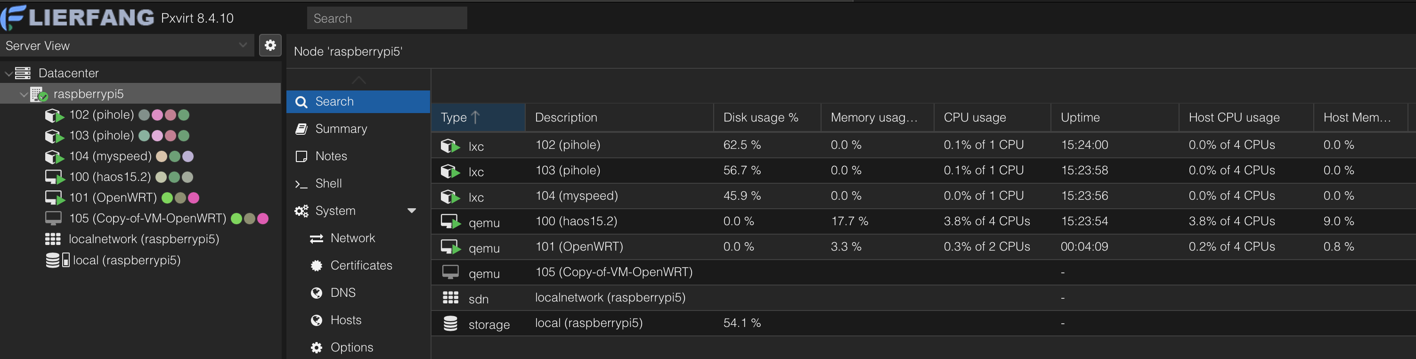The height and width of the screenshot is (359, 1416).
Task: Click the local (raspberrypi5) storage icon in tree
Action: pyautogui.click(x=57, y=260)
